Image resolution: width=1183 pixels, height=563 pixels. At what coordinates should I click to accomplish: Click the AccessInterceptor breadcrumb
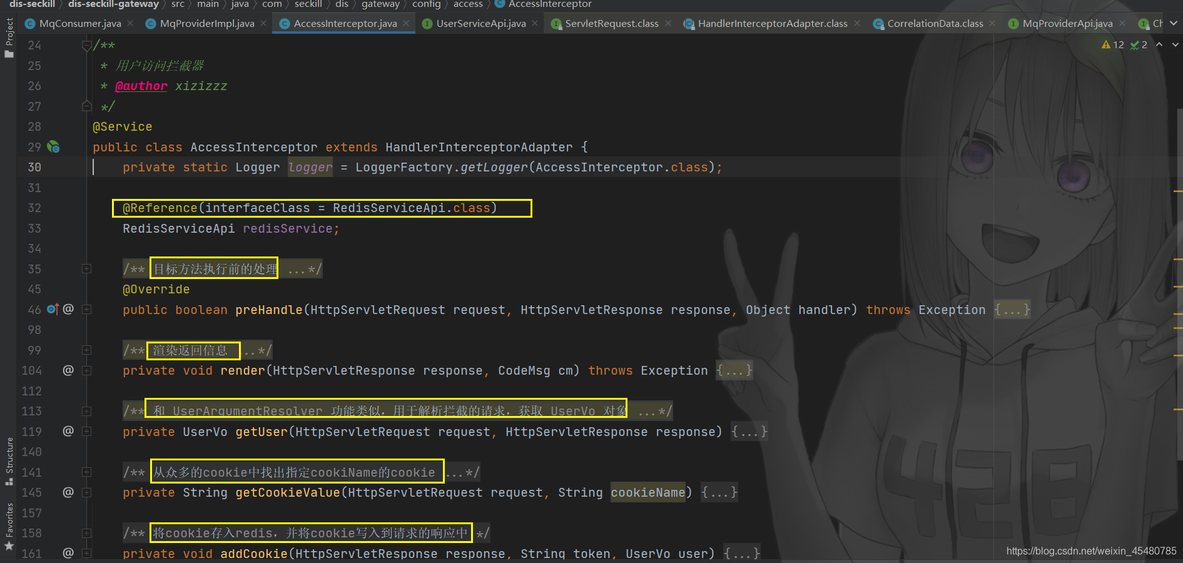click(543, 4)
